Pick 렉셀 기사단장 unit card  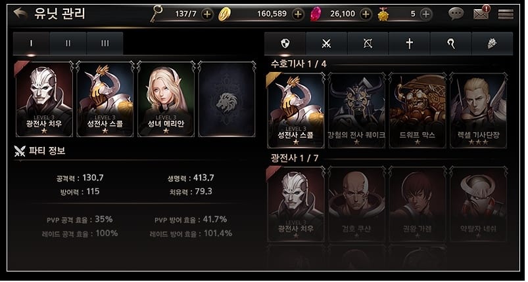[479, 110]
